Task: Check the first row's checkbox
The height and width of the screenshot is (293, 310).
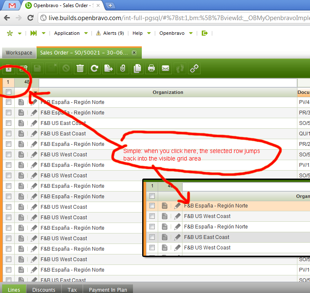Action: [8, 102]
